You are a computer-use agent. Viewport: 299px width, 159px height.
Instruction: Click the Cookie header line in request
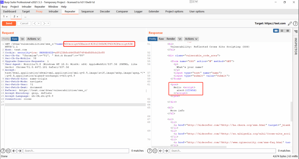pyautogui.click(x=55, y=53)
